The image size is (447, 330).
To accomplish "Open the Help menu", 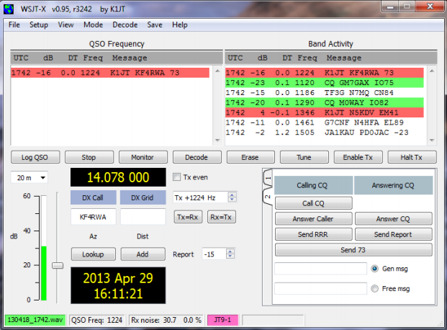I will pos(180,24).
